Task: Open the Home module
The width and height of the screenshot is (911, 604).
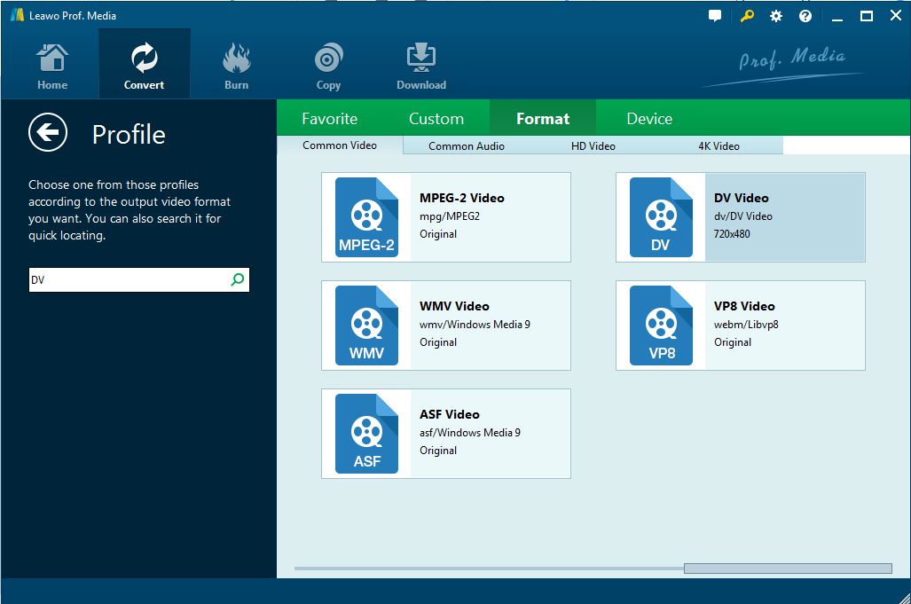Action: pos(52,67)
